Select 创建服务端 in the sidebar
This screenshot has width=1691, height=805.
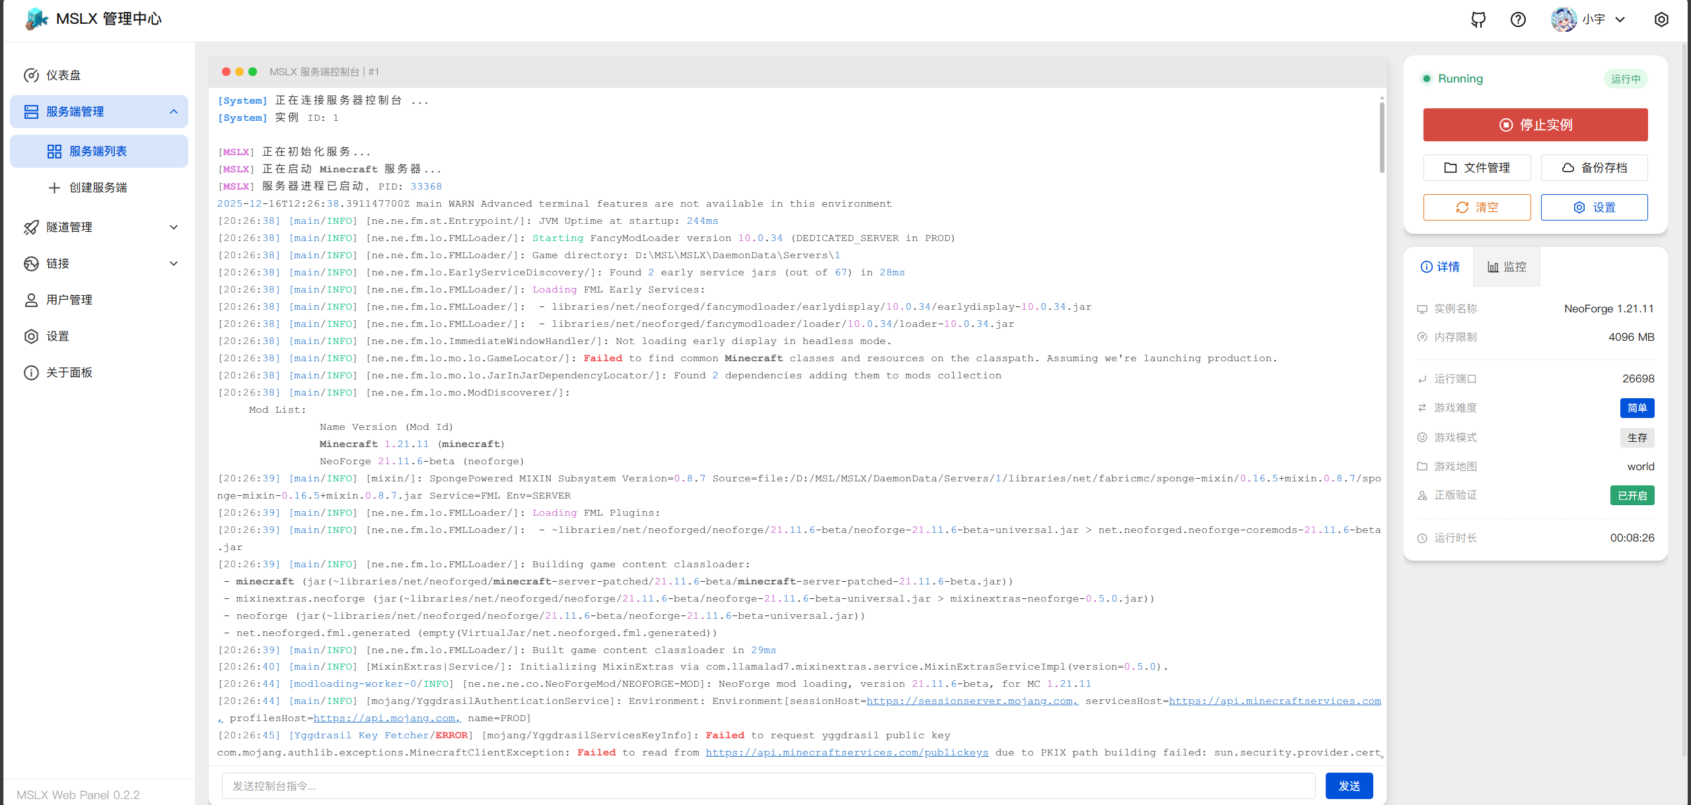98,188
